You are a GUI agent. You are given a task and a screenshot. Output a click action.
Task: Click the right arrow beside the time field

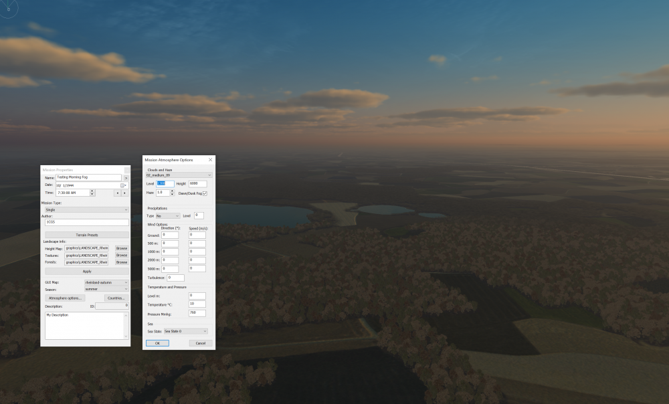pos(125,193)
